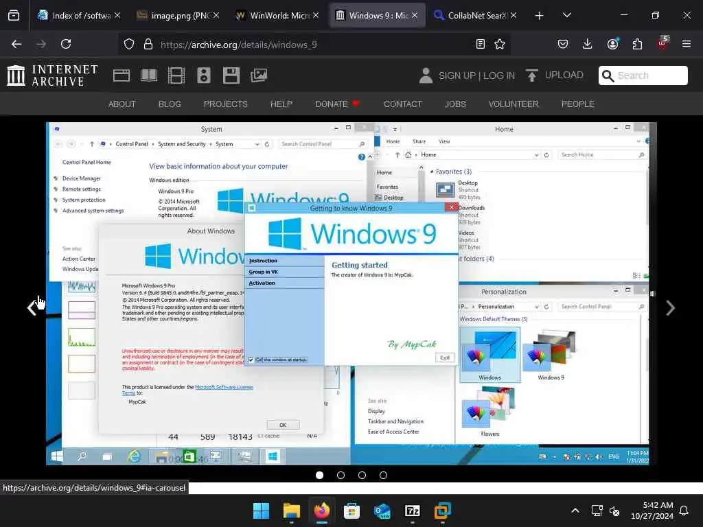Viewport: 703px width, 527px height.
Task: Click the CONTACT link
Action: 402,104
